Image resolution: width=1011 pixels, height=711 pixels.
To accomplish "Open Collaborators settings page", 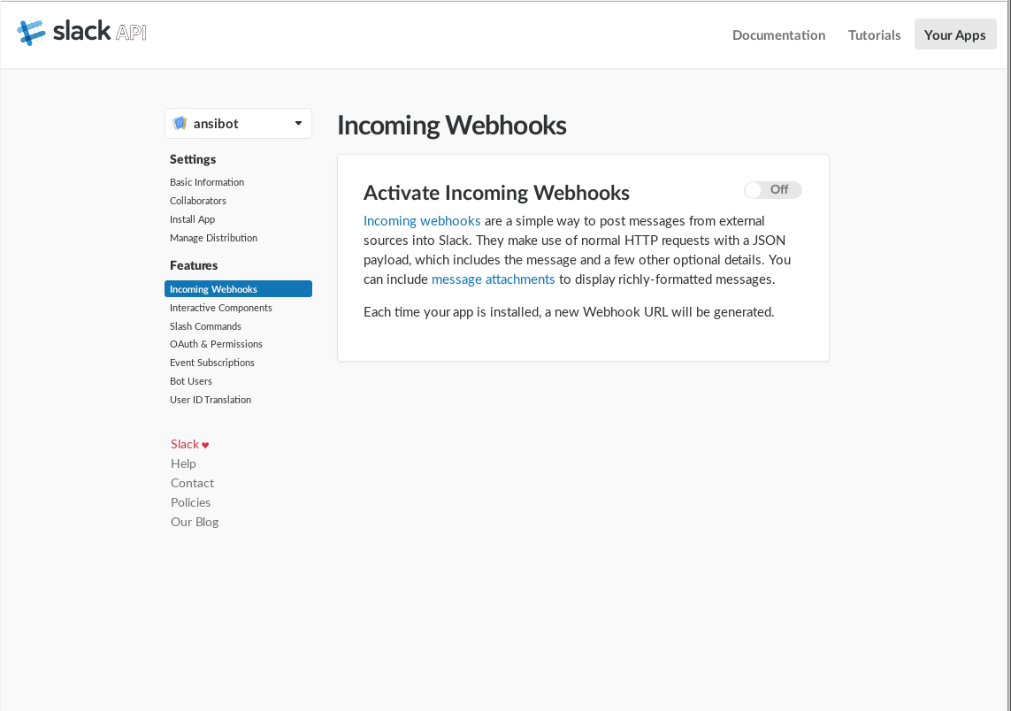I will click(x=198, y=201).
